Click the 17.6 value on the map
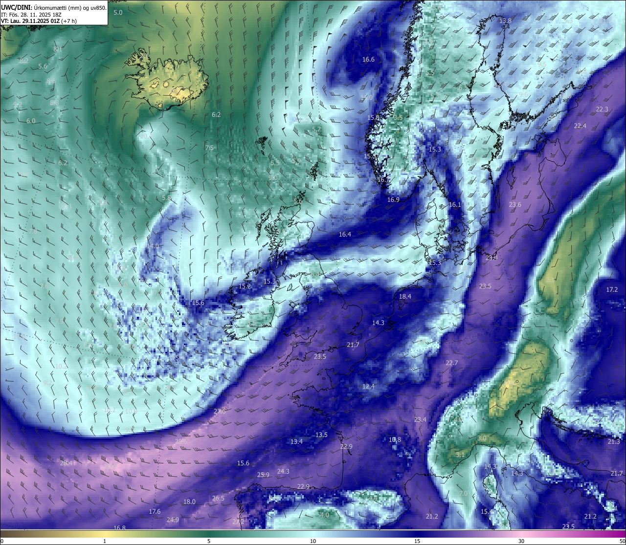 coord(155,512)
